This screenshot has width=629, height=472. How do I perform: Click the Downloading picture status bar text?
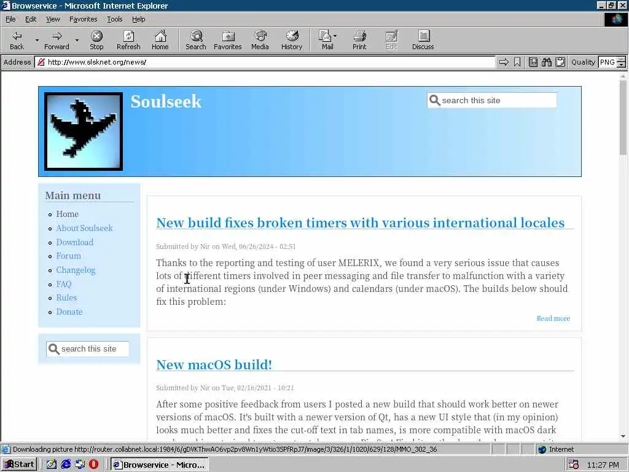click(225, 449)
